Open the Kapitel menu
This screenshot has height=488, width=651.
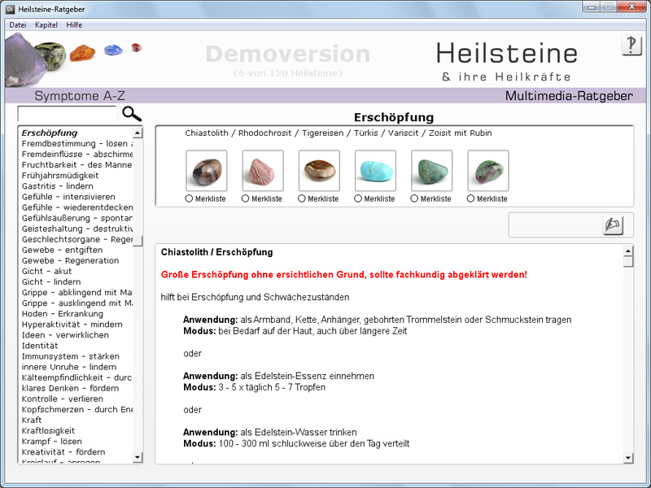coord(46,25)
